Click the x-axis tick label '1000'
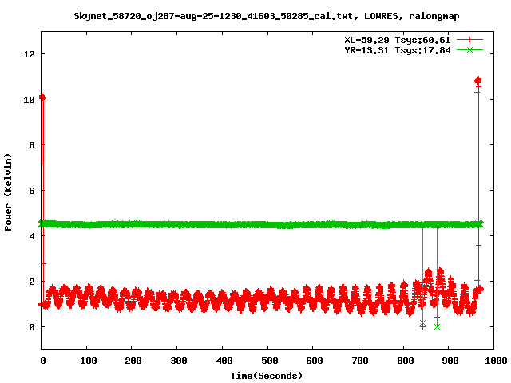Screen dimensions: 511x383 point(496,361)
